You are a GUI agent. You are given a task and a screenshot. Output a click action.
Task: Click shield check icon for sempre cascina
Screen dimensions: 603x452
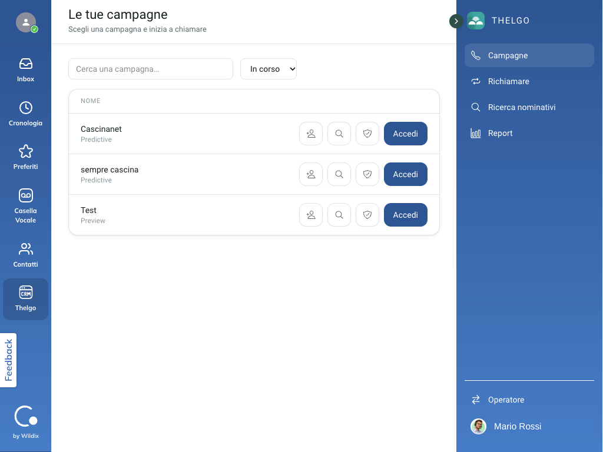(367, 174)
